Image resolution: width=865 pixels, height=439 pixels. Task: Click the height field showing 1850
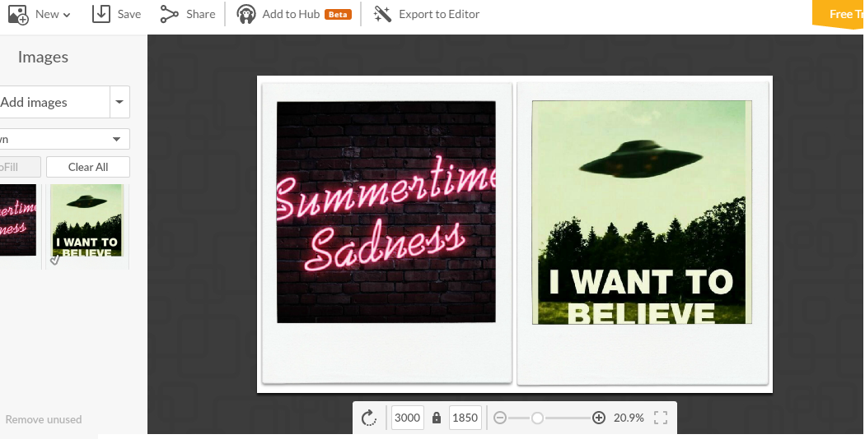[x=465, y=418]
